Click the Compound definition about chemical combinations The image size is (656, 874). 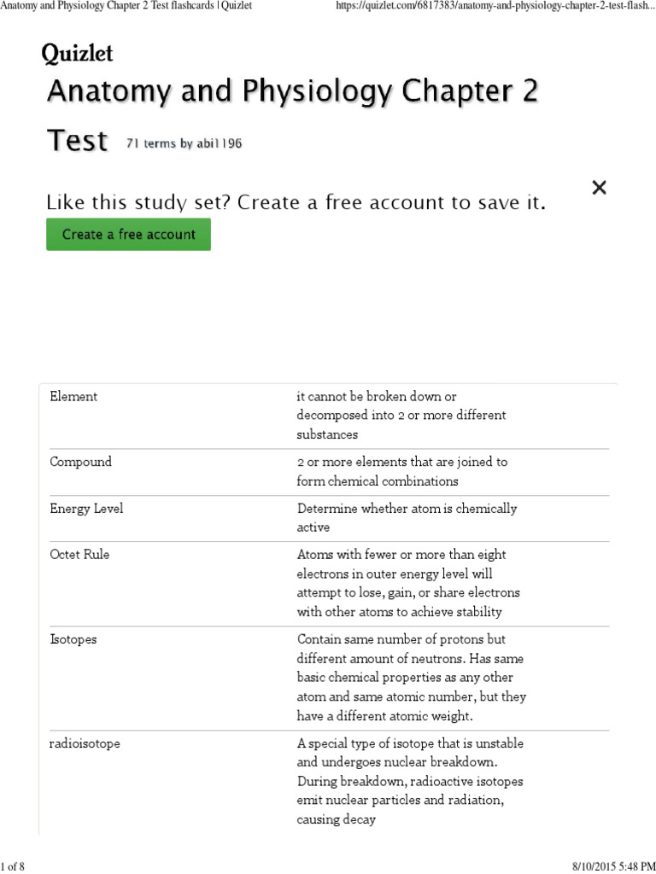[401, 472]
